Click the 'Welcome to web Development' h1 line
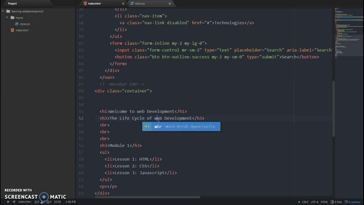Screen dimensions: 364x205 point(143,112)
